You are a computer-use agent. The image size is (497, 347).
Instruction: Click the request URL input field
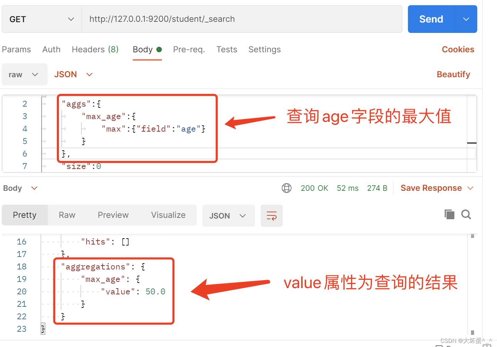(x=242, y=19)
